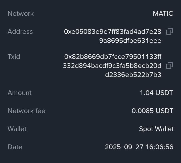This screenshot has width=181, height=163.
Task: Select the Date field label
Action: coord(15,147)
